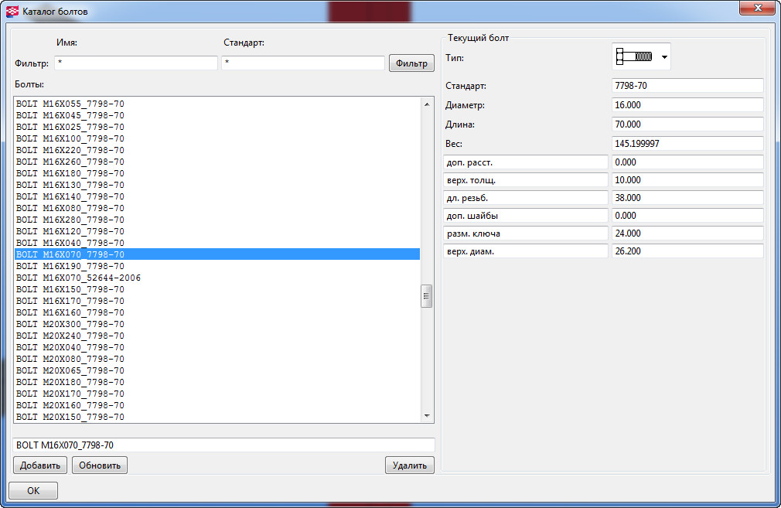Select BOLT M16X130_7798-70 in list
The height and width of the screenshot is (508, 781).
point(217,185)
